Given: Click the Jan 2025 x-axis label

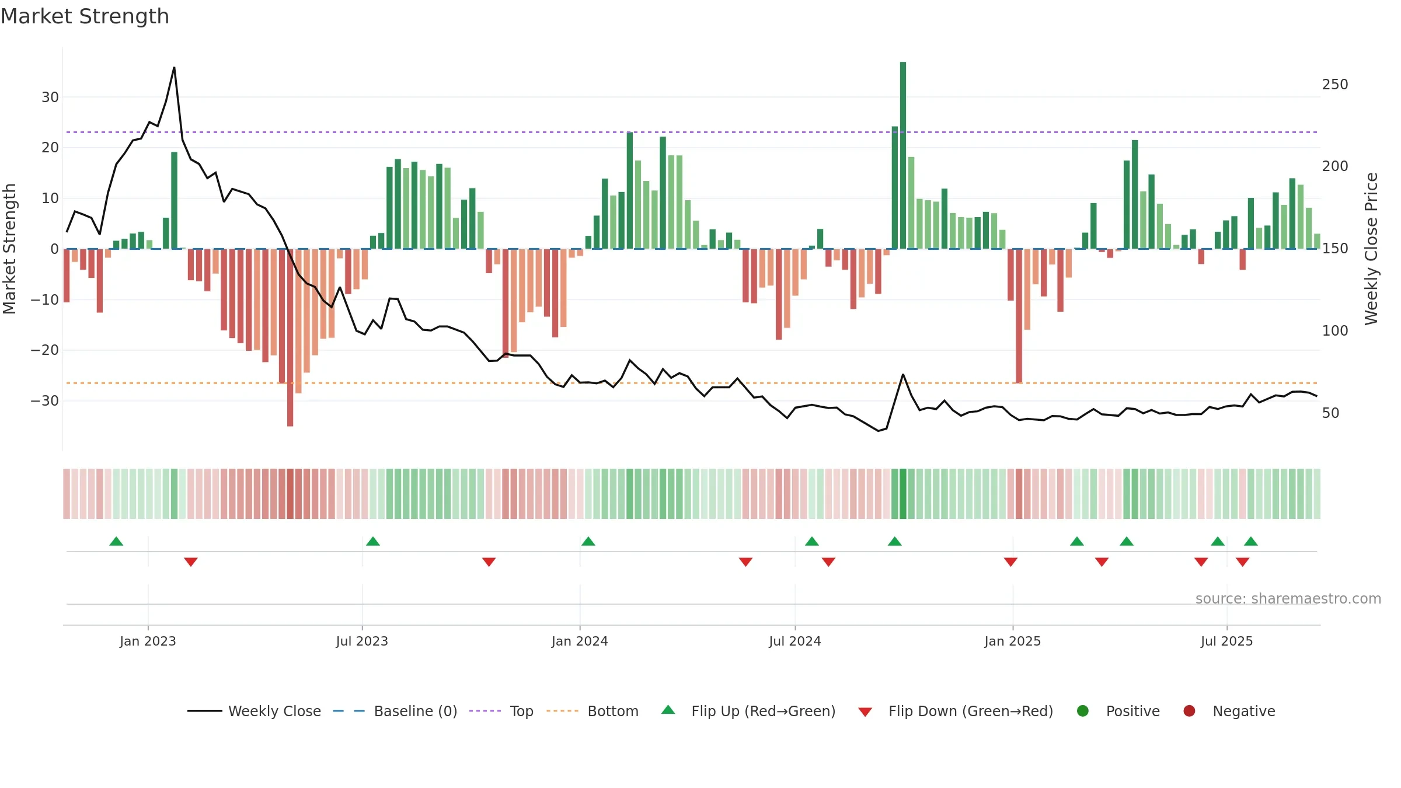Looking at the screenshot, I should pyautogui.click(x=1013, y=641).
